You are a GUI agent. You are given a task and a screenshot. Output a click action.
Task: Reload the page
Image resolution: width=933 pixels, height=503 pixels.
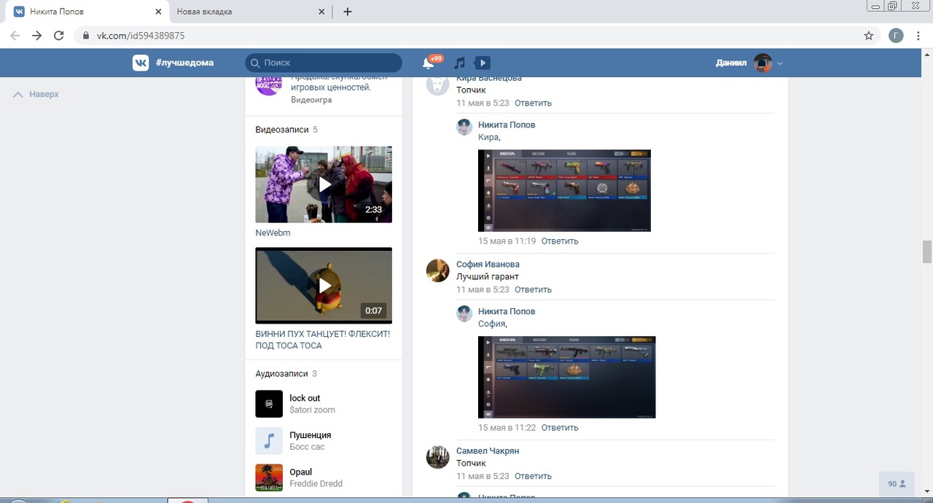[x=59, y=36]
